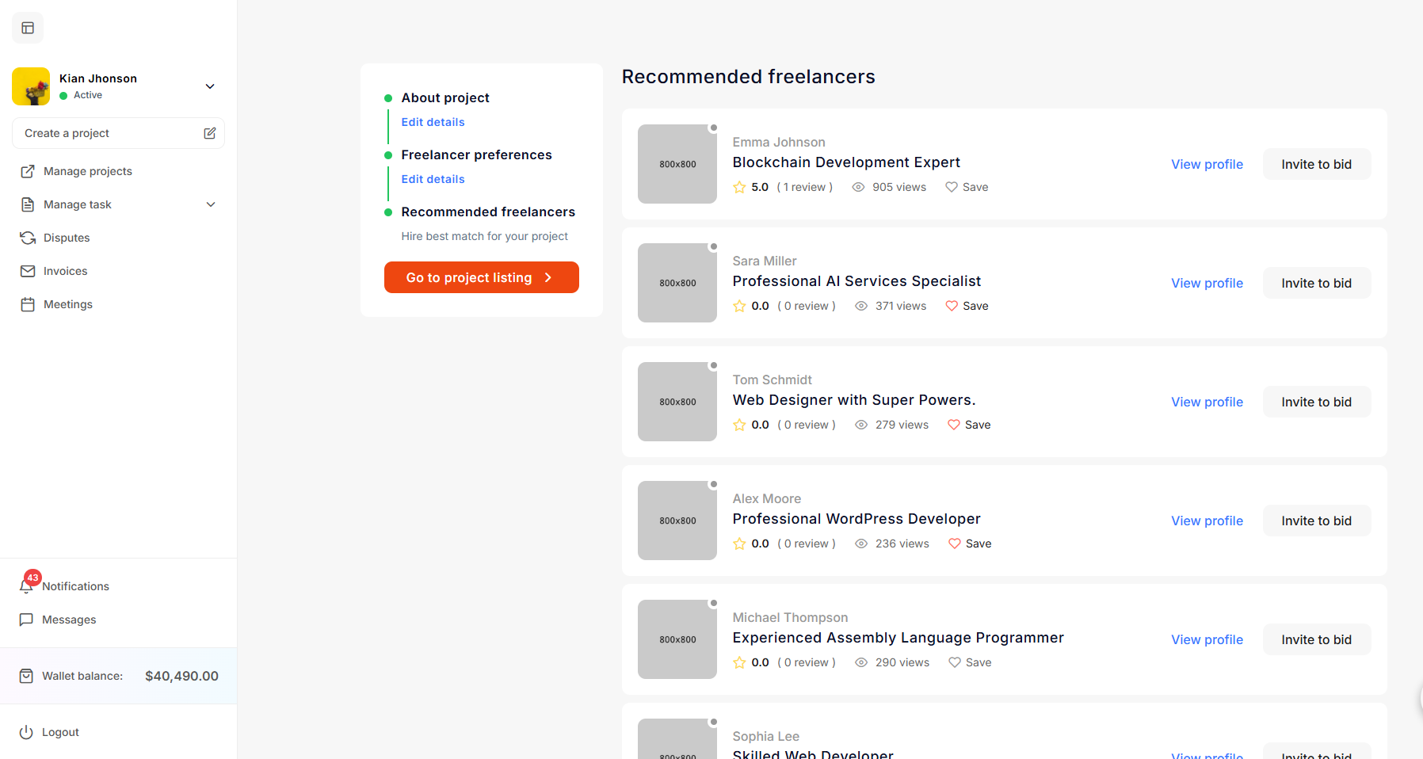Image resolution: width=1423 pixels, height=759 pixels.
Task: Click the Messages chat icon
Action: [26, 620]
